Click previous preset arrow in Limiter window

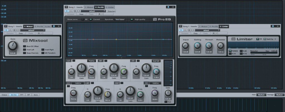(x=192, y=30)
